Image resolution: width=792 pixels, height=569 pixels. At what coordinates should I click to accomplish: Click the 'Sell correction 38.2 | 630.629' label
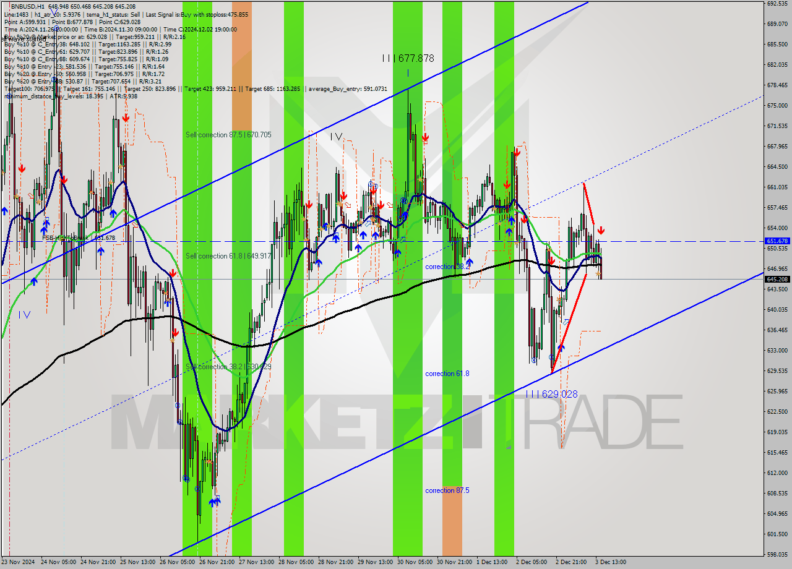coord(228,367)
